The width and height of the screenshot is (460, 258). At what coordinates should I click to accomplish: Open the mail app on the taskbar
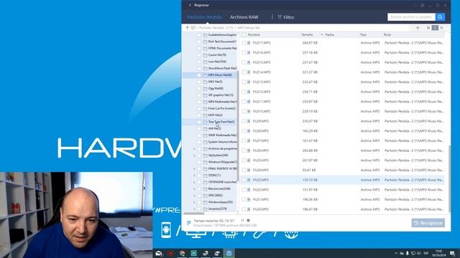[159, 253]
